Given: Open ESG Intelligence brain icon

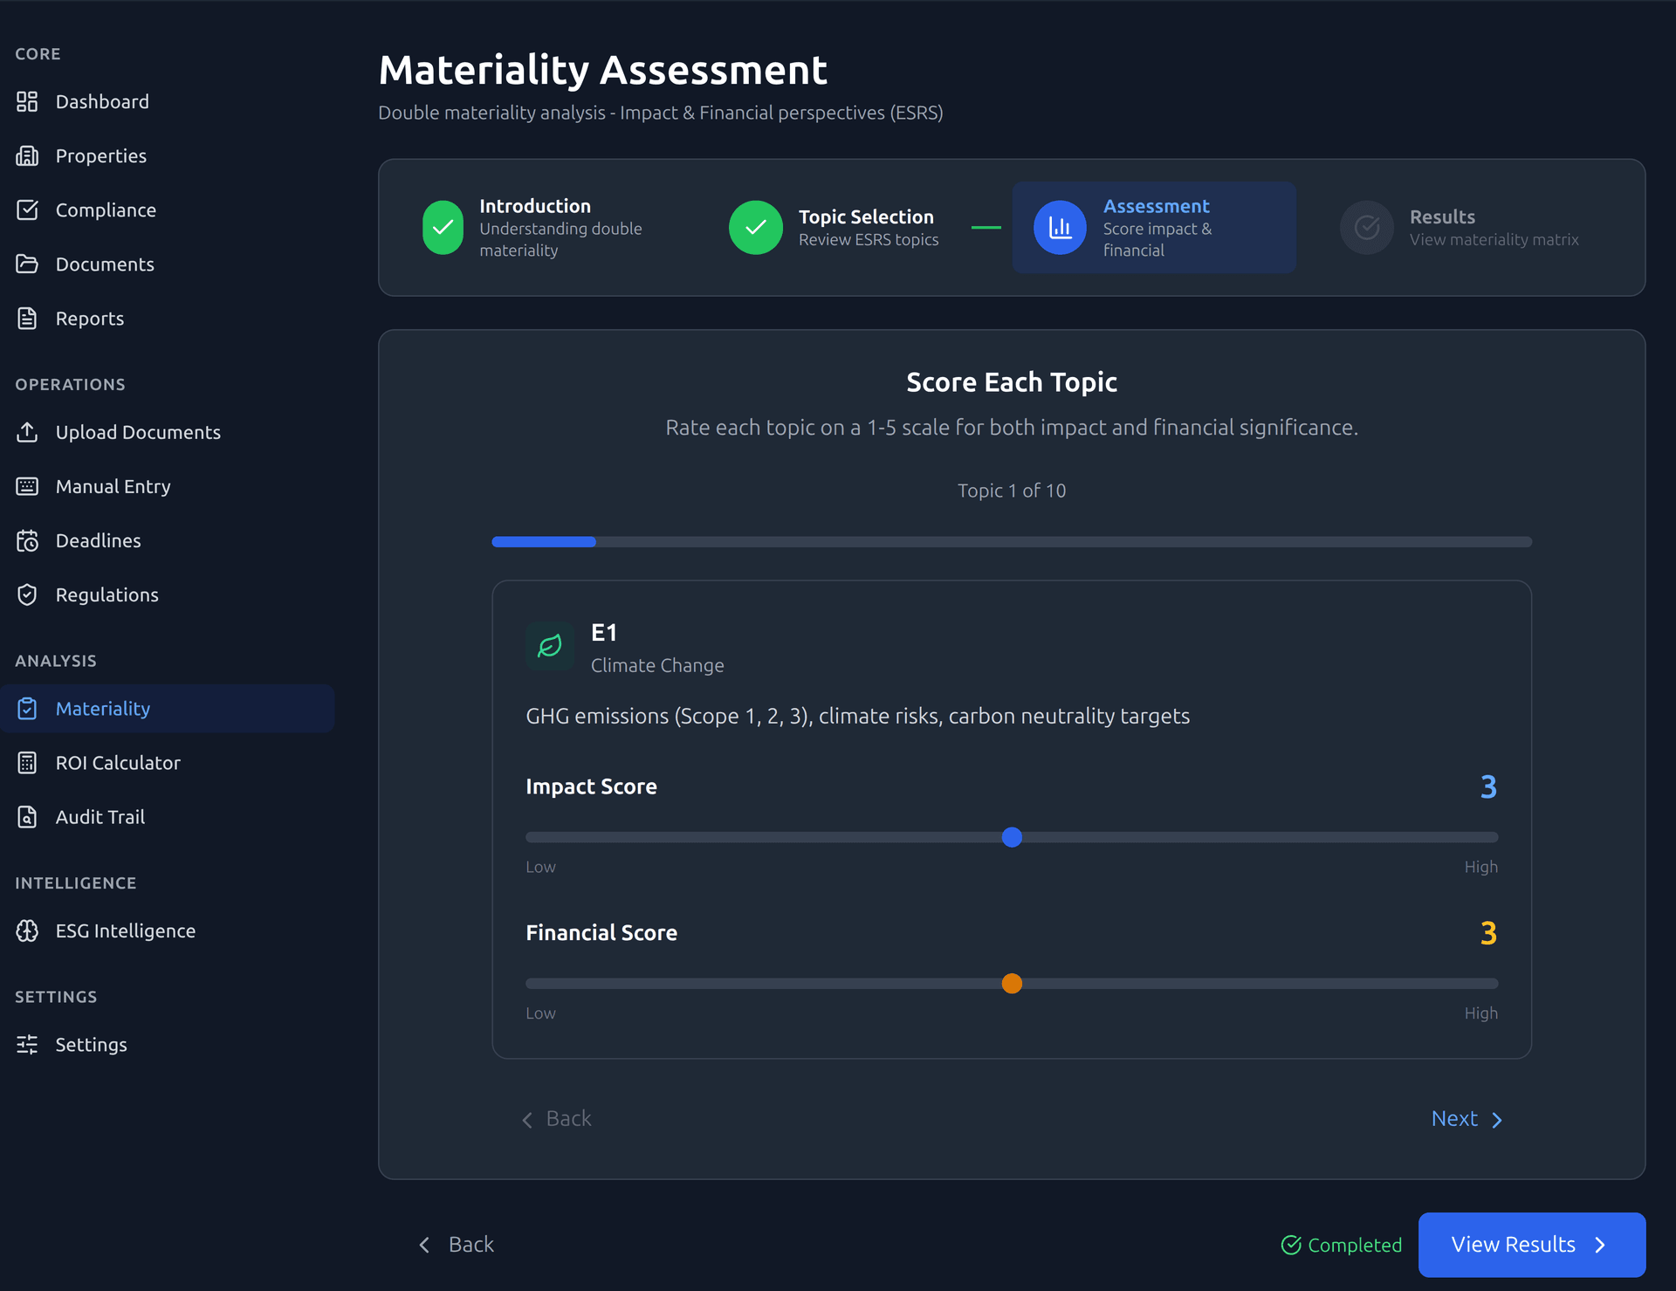Looking at the screenshot, I should click(27, 931).
